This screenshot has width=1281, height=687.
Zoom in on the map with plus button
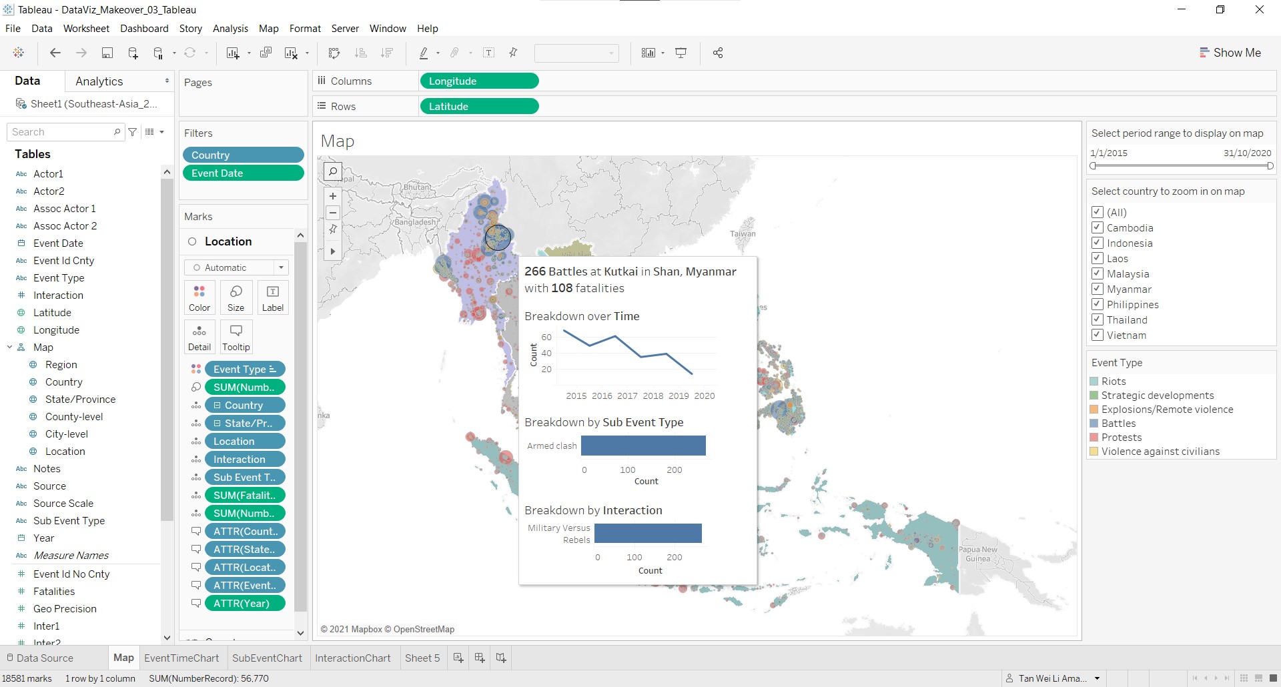tap(332, 196)
